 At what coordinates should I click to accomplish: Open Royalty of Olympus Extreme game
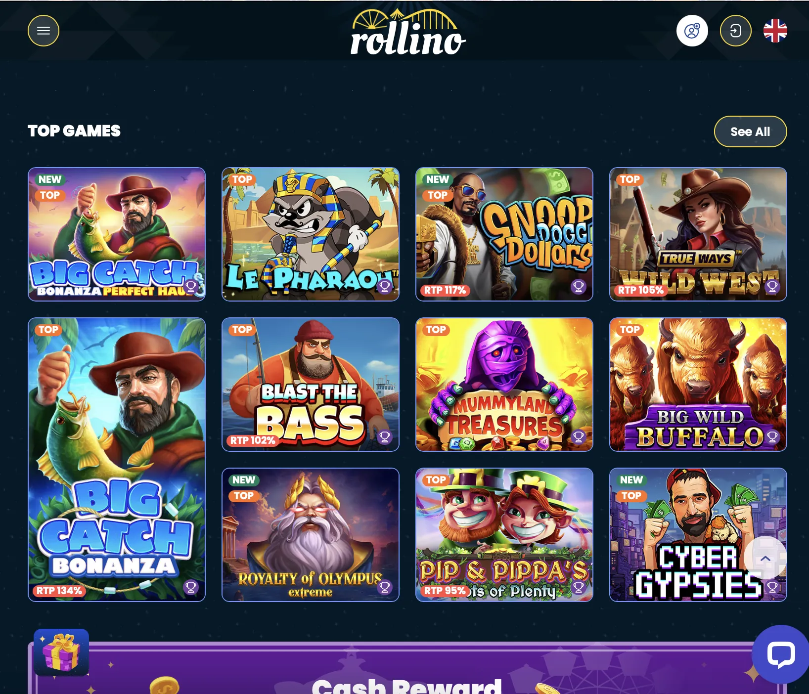(x=311, y=535)
